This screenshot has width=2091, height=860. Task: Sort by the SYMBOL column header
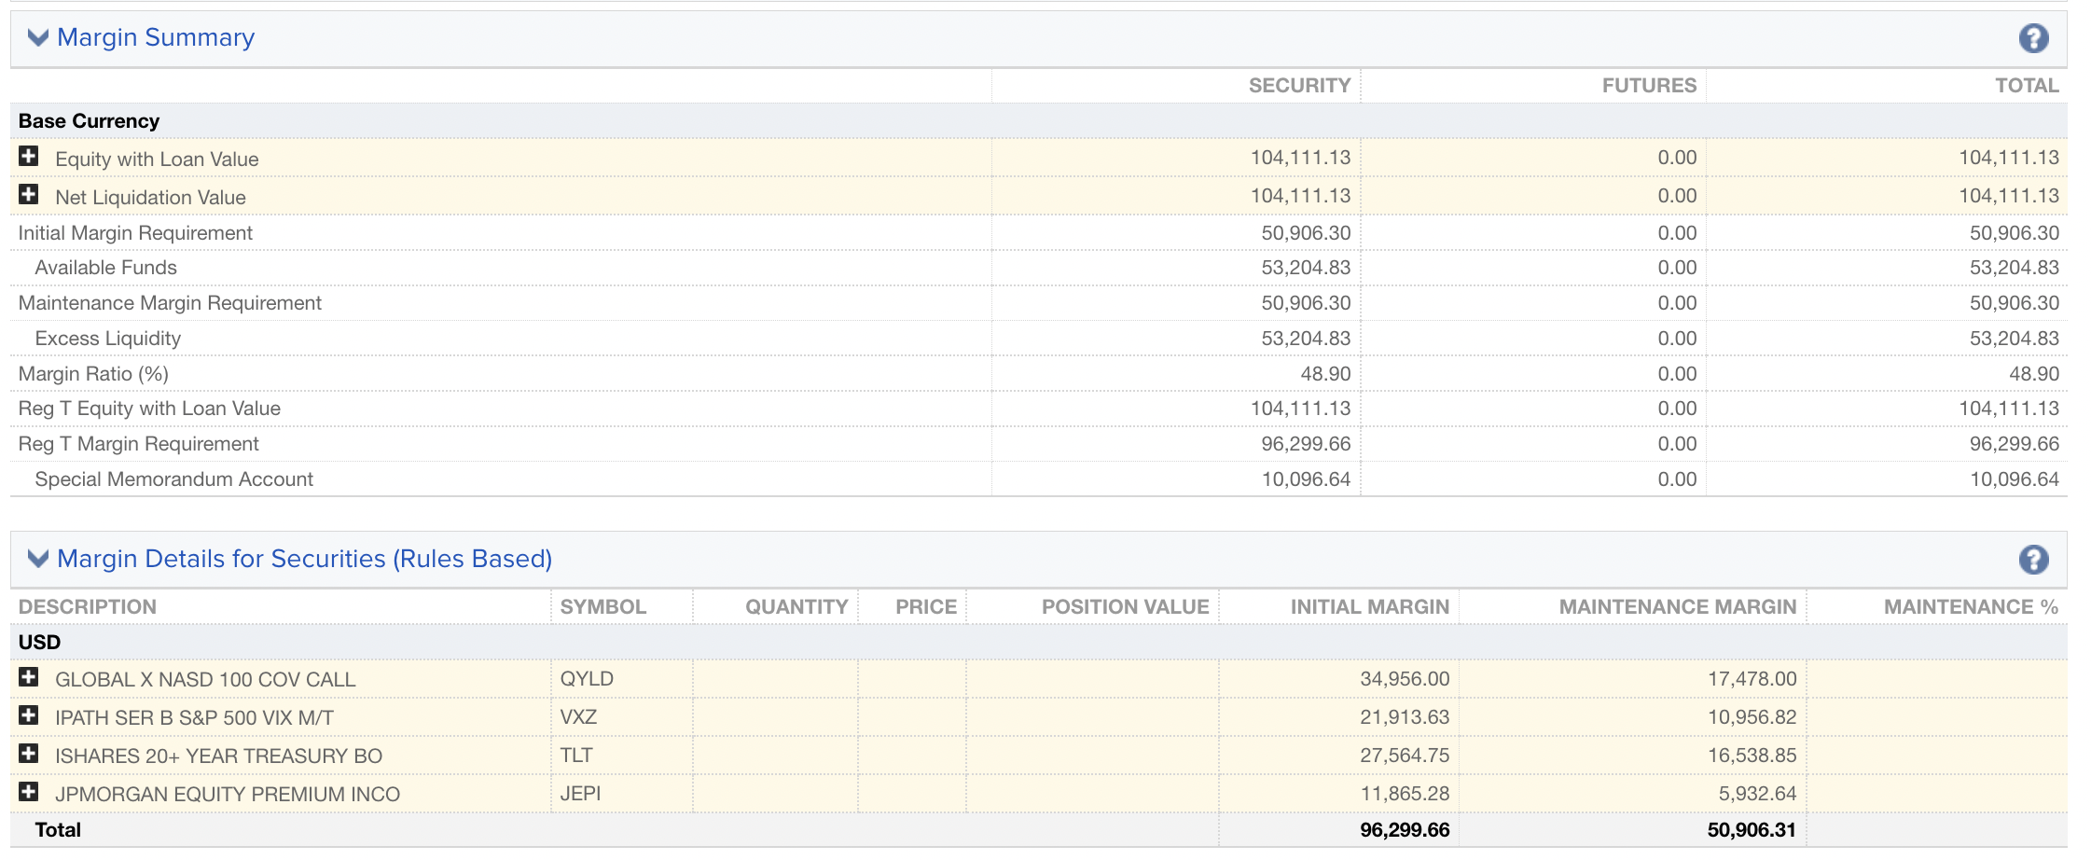(602, 607)
